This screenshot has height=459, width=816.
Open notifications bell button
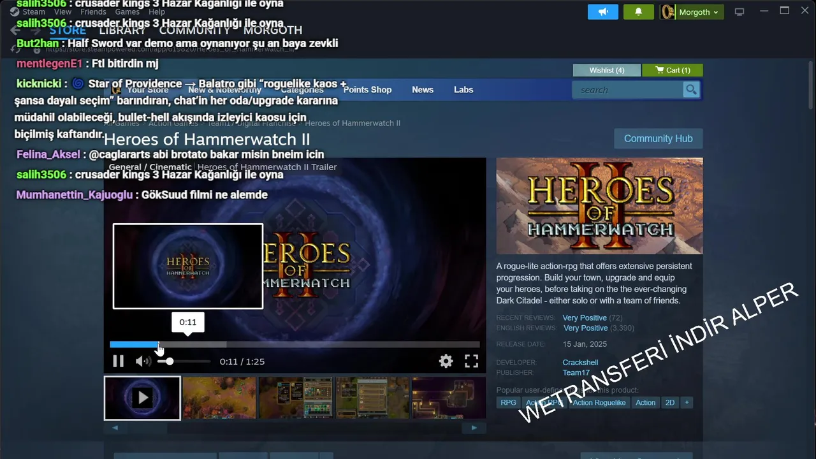tap(639, 12)
